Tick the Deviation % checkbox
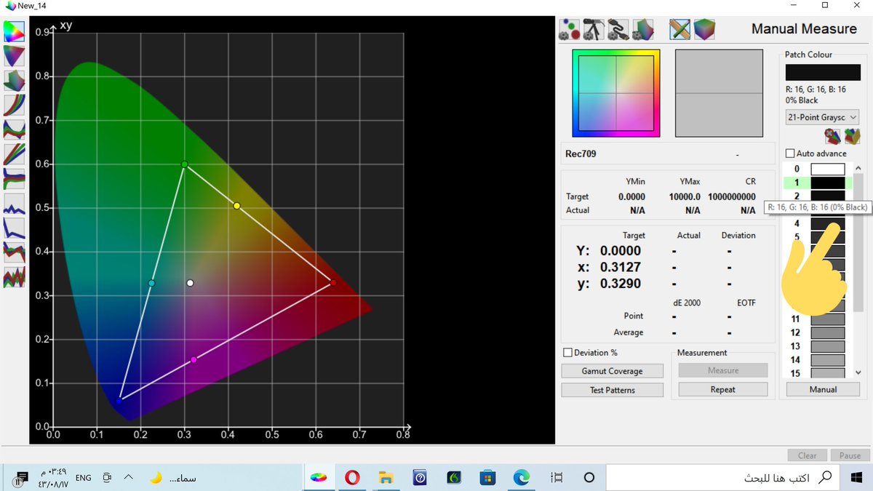This screenshot has width=873, height=491. click(568, 353)
